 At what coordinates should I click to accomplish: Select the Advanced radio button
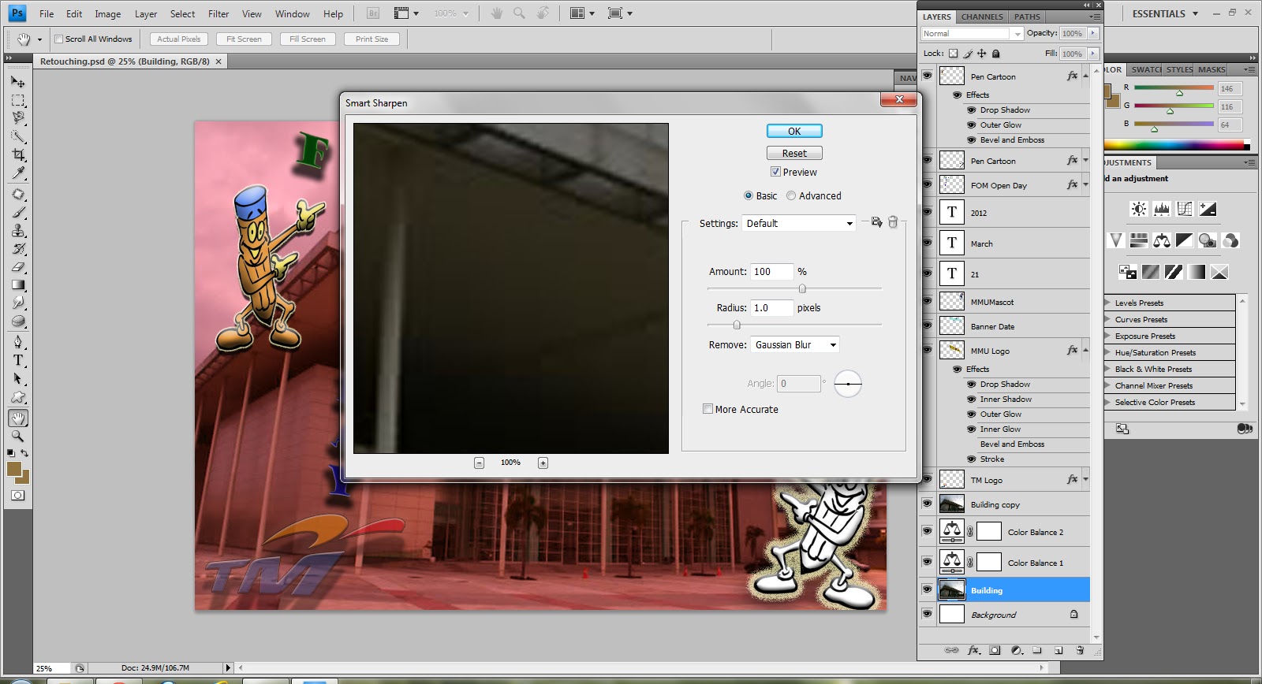[791, 195]
